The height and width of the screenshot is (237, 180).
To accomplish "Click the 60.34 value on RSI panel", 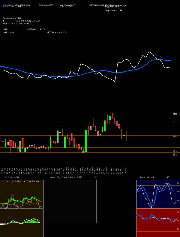I will 175,220.
